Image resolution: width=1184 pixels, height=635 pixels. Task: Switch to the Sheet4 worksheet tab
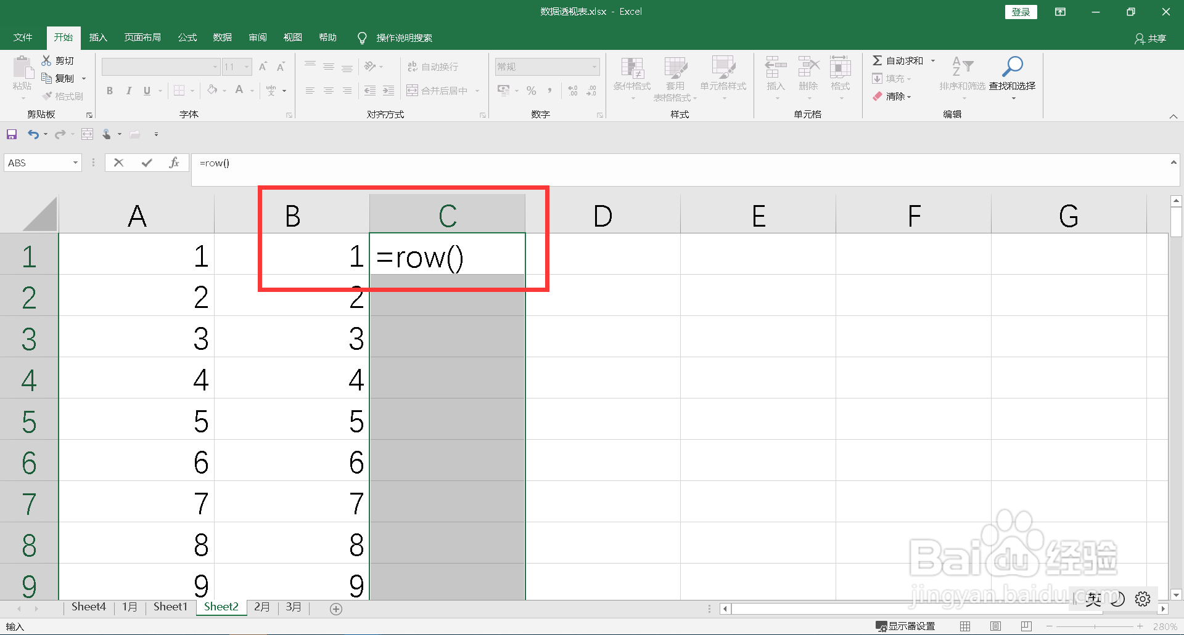(88, 607)
